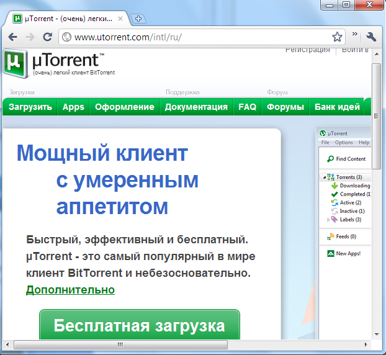Maximize the browser window
Viewport: 386px width, 355px height.
(x=346, y=5)
